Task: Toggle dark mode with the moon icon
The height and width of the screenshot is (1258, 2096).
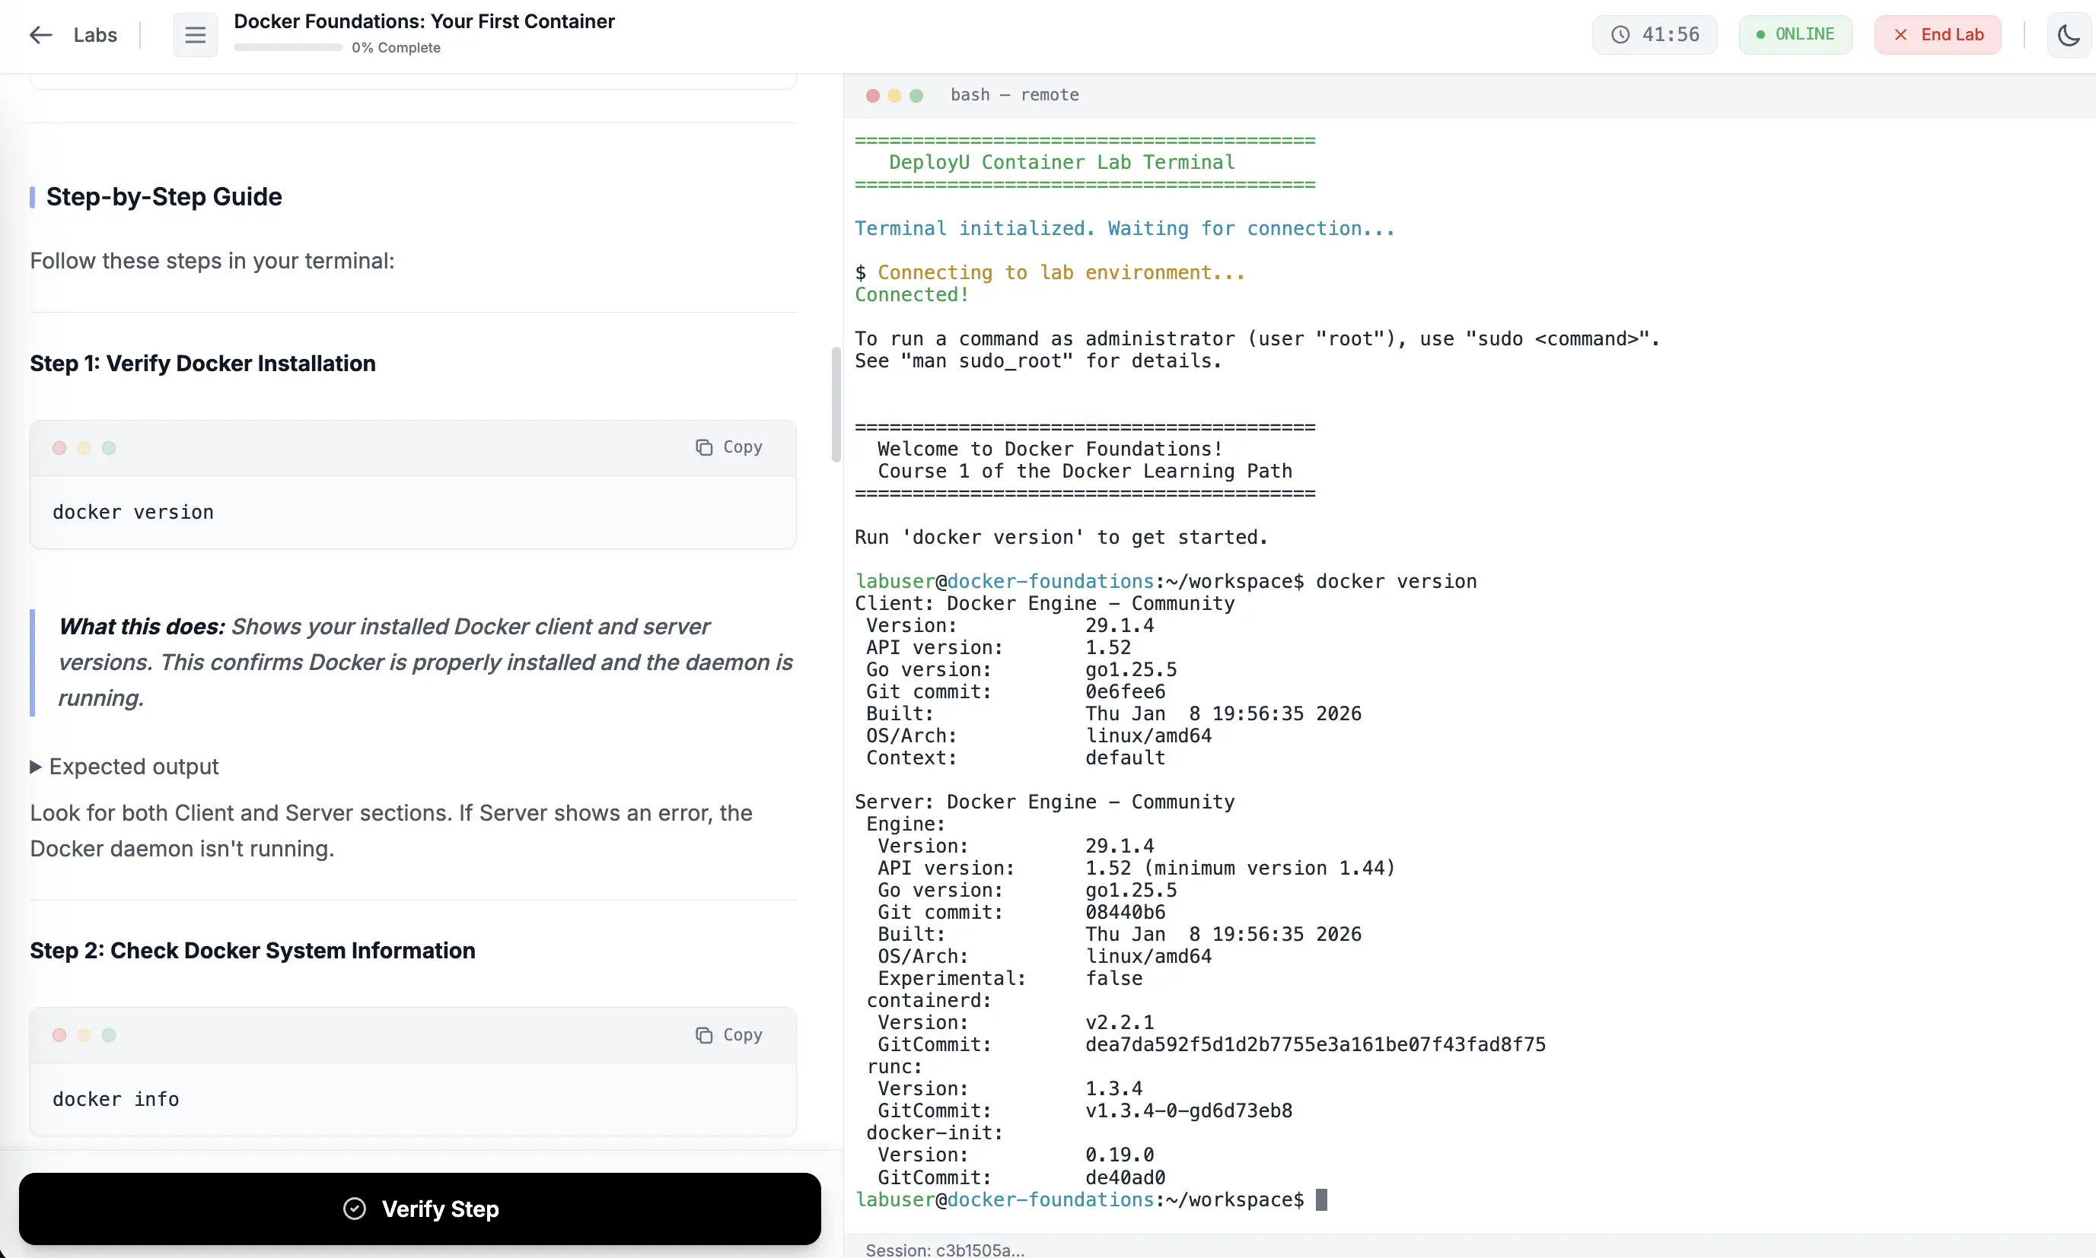Action: [2069, 35]
